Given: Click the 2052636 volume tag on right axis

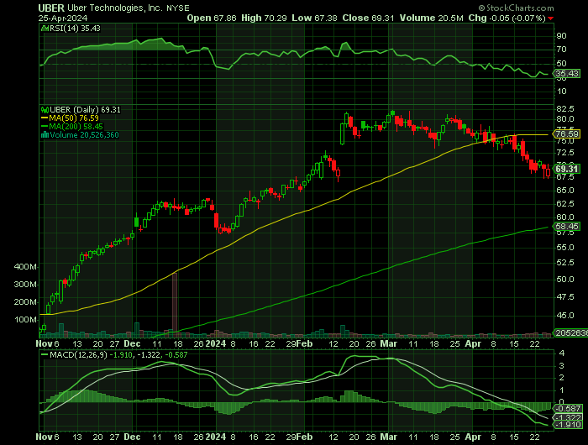Looking at the screenshot, I should coord(570,332).
